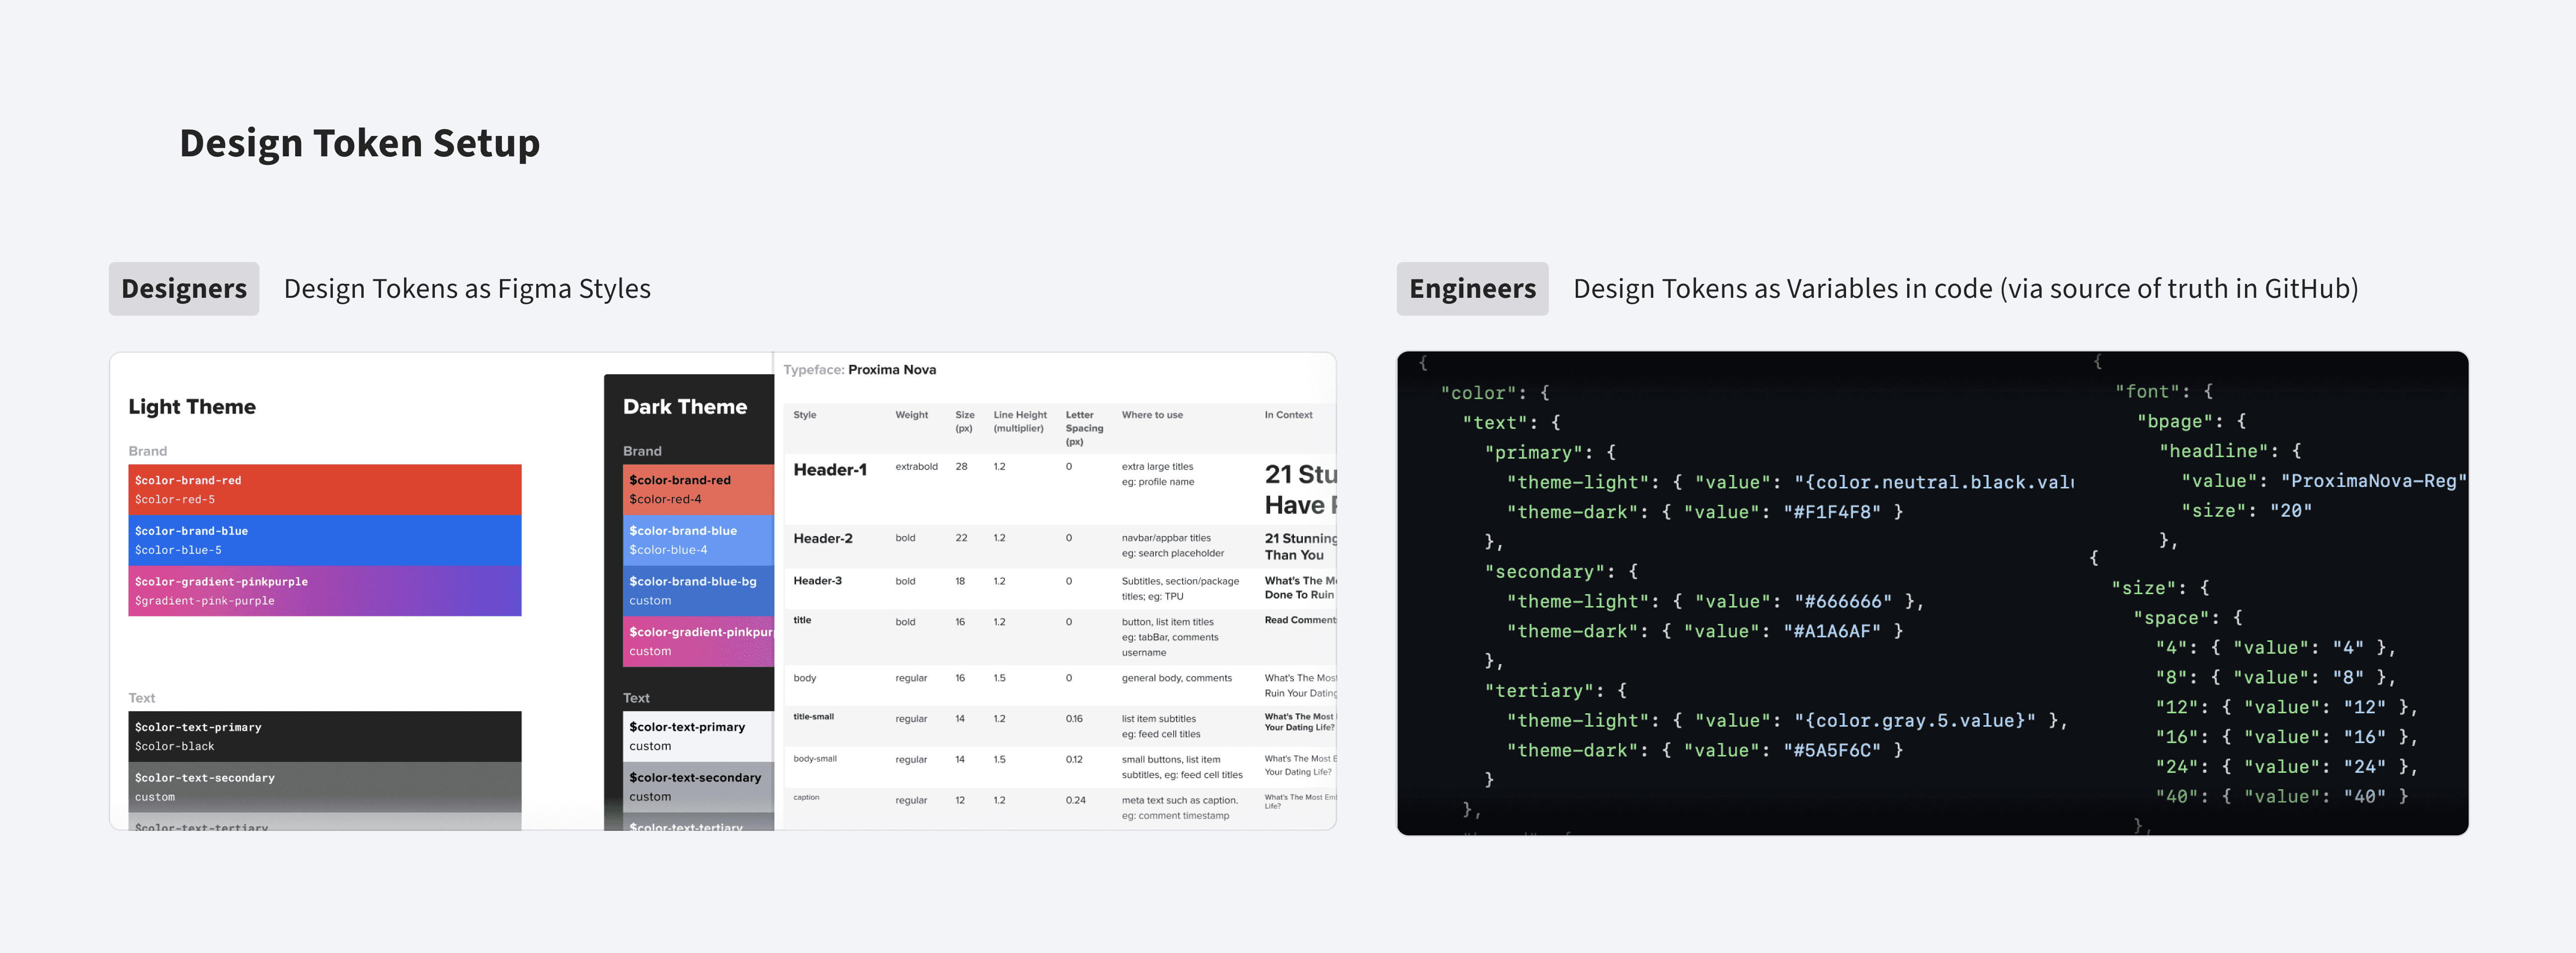Select the light theme $color-text-primary black swatch
The height and width of the screenshot is (953, 2576).
click(324, 736)
